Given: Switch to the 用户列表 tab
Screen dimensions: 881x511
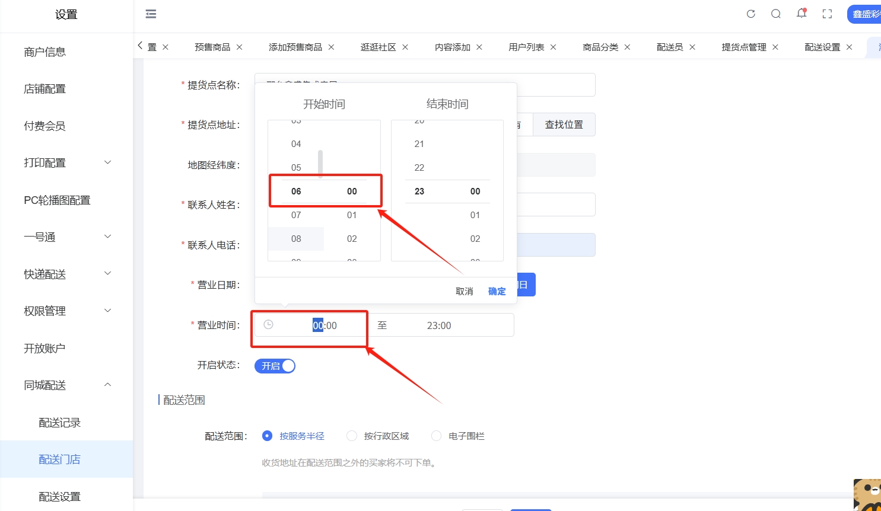Looking at the screenshot, I should point(526,47).
